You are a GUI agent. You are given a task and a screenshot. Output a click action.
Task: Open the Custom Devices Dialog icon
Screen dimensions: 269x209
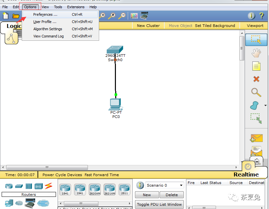(144, 15)
